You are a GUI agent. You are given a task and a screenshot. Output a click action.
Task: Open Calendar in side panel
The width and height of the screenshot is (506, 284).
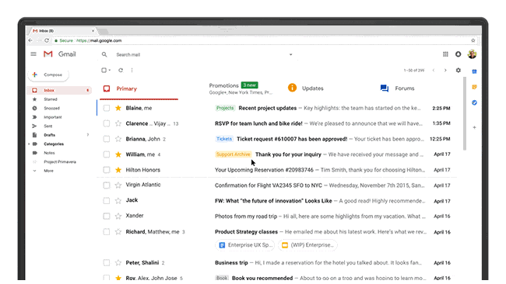coord(474,71)
